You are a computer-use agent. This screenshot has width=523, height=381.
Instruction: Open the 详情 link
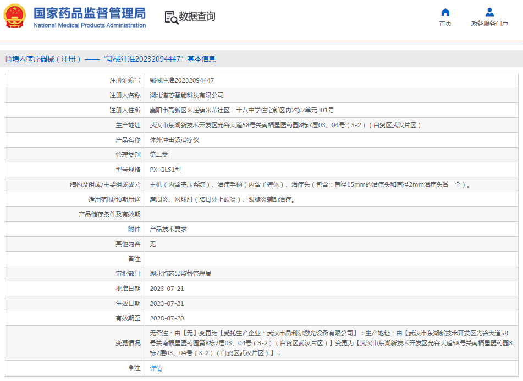point(156,368)
